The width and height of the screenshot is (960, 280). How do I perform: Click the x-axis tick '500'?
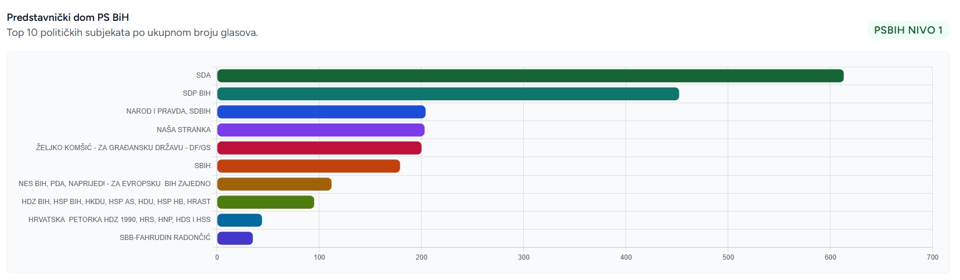pos(728,257)
